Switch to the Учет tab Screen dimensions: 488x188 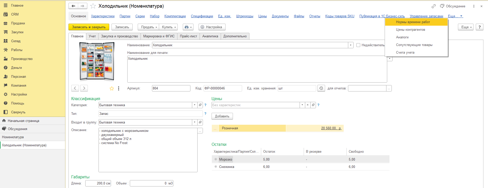pyautogui.click(x=92, y=36)
